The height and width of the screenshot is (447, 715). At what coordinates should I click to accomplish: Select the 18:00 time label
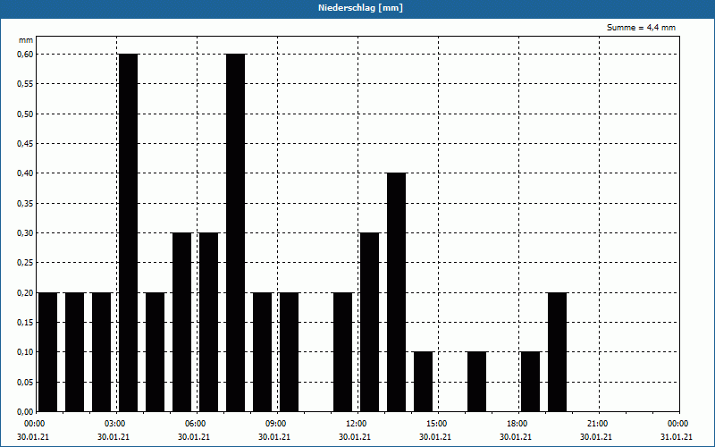pyautogui.click(x=517, y=424)
